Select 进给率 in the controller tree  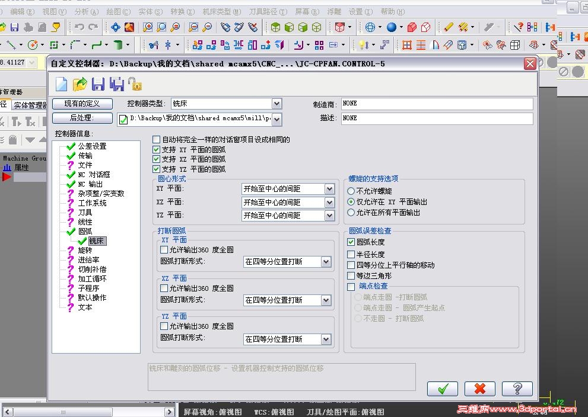pos(88,260)
